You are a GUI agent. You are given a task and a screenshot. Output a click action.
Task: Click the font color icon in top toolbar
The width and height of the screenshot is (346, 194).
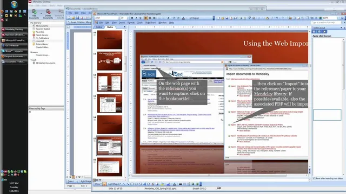(183, 18)
